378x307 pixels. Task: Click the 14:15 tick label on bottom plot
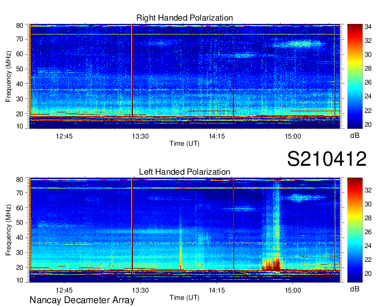coord(216,290)
